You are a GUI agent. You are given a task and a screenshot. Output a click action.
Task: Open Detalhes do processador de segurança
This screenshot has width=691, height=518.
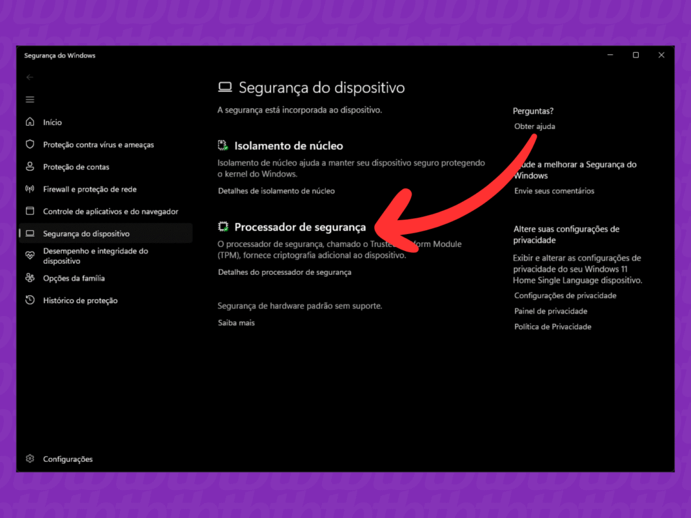pyautogui.click(x=285, y=272)
